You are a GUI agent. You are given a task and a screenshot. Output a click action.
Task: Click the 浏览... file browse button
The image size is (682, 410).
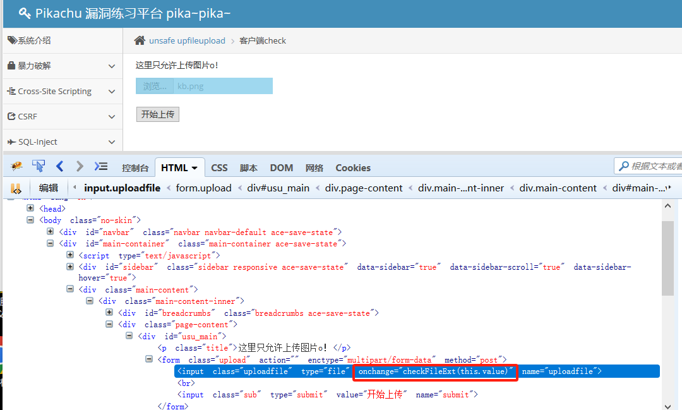pyautogui.click(x=155, y=86)
